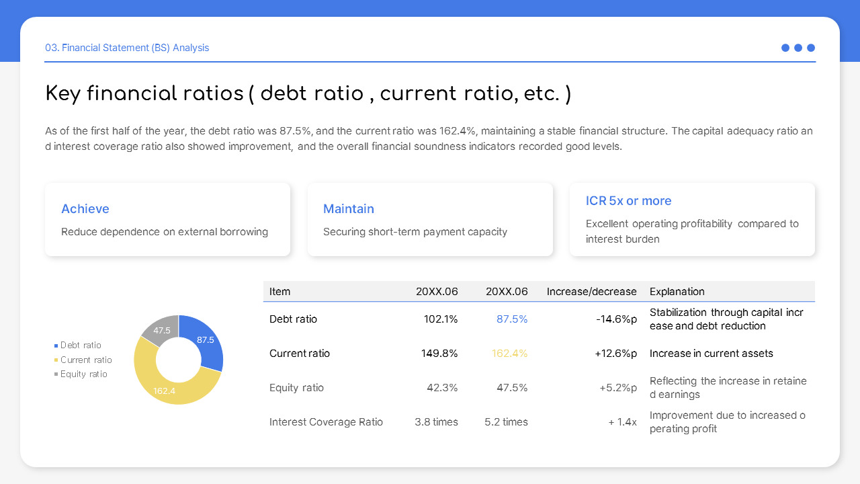The height and width of the screenshot is (484, 860).
Task: Click the rightmost blue dot icon top-right
Action: (x=811, y=48)
